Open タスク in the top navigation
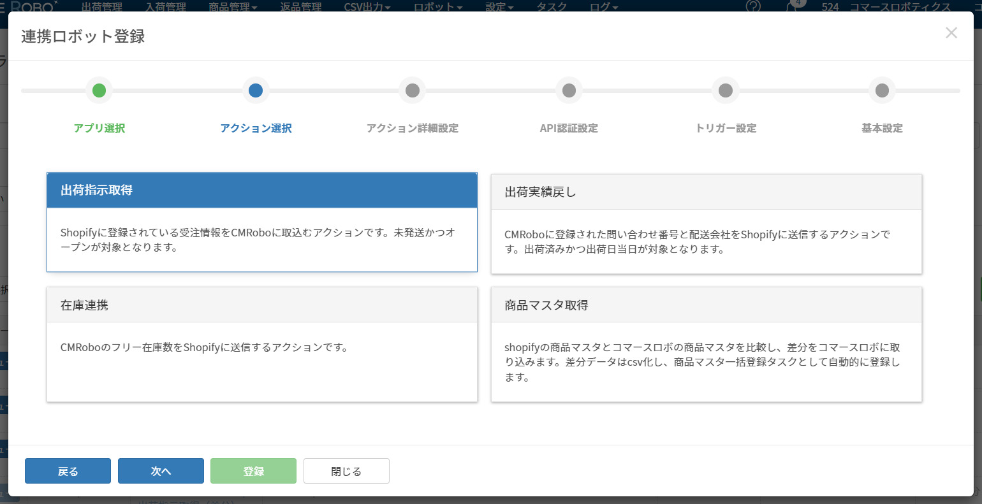The image size is (982, 504). (x=552, y=7)
